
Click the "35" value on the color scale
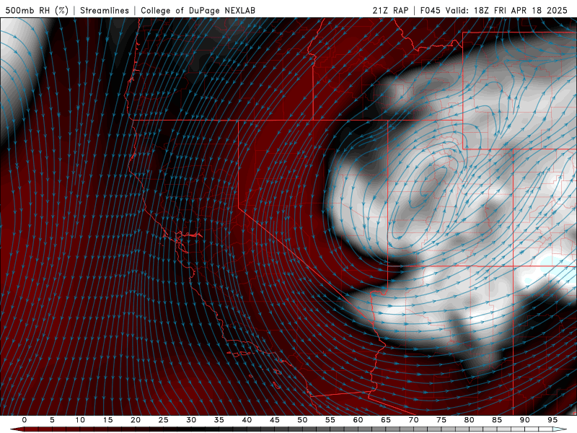pos(219,420)
